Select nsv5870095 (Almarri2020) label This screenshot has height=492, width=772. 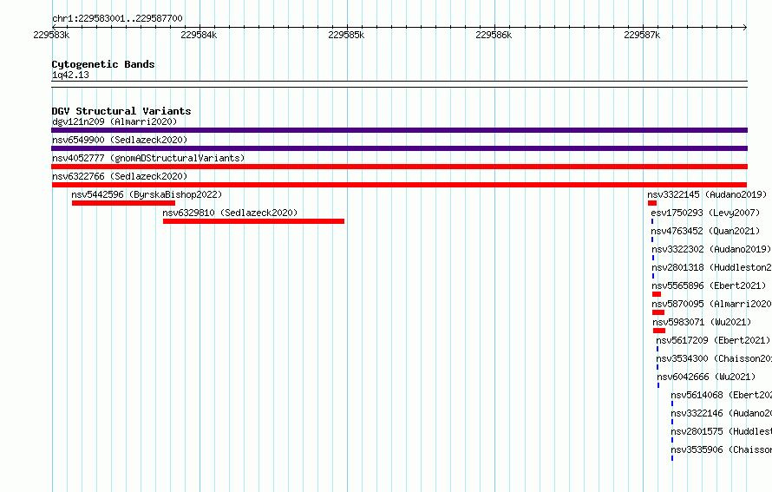711,304
